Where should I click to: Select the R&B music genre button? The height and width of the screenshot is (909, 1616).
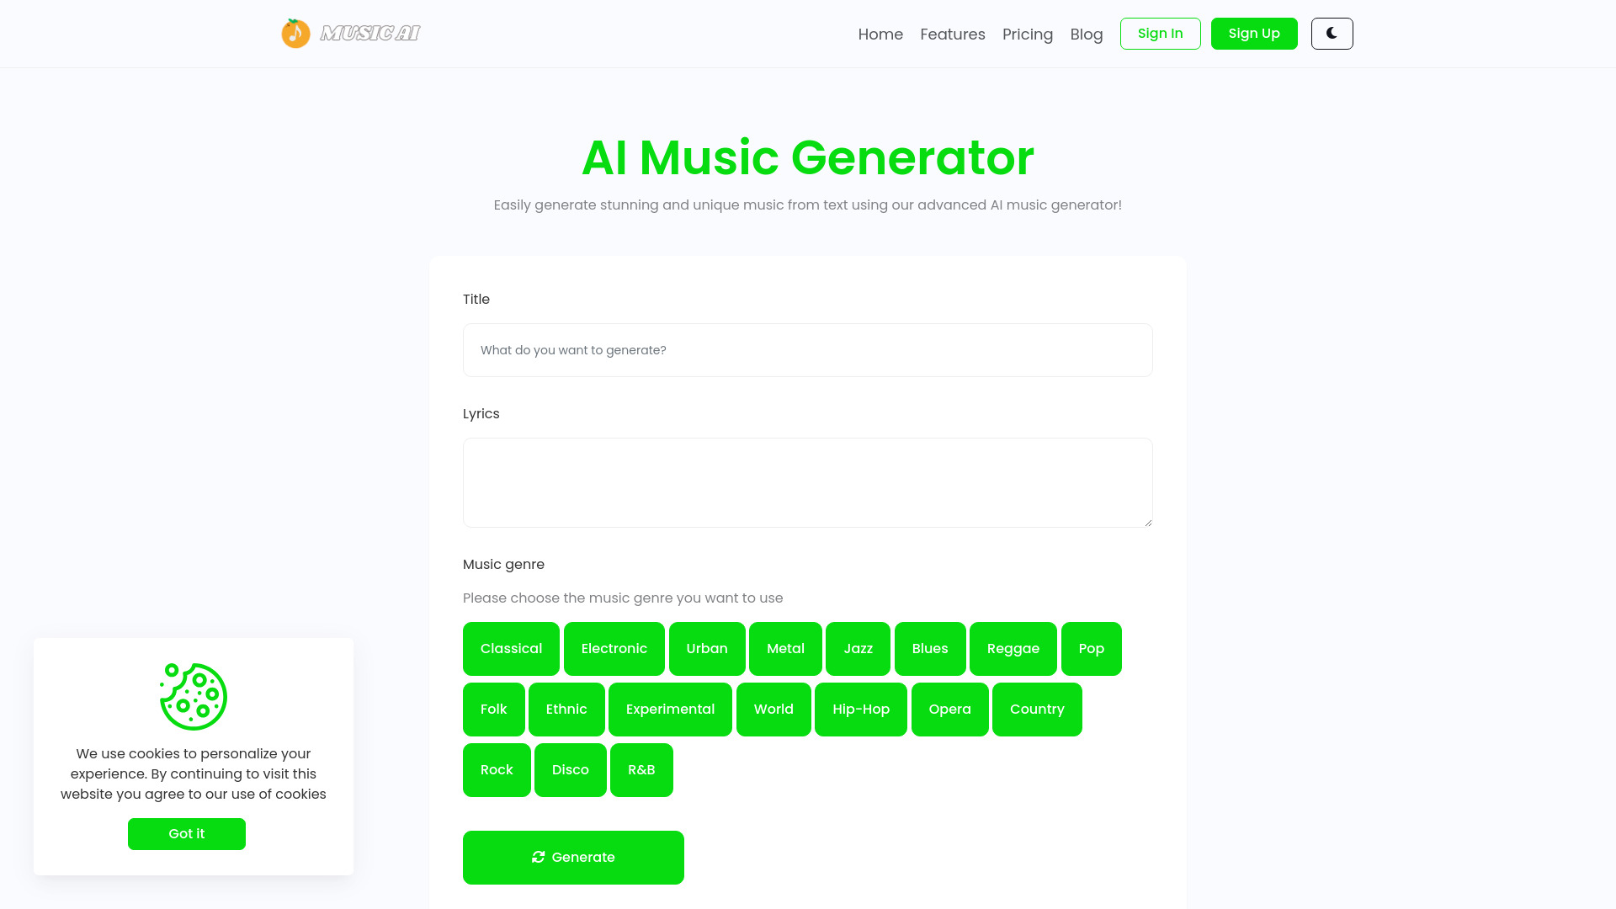pyautogui.click(x=641, y=769)
